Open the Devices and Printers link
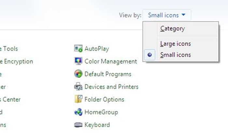The image size is (228, 133). click(111, 87)
